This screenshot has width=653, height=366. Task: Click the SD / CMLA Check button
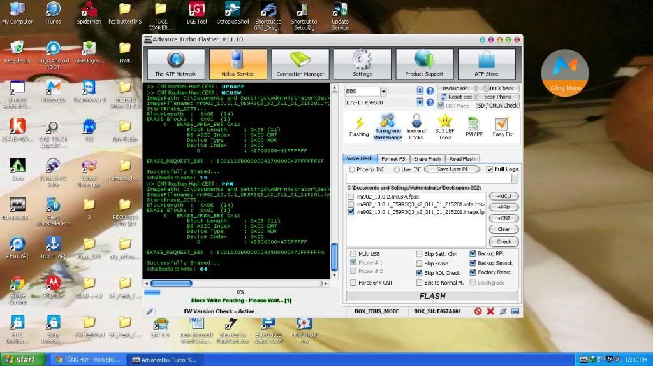(x=497, y=106)
